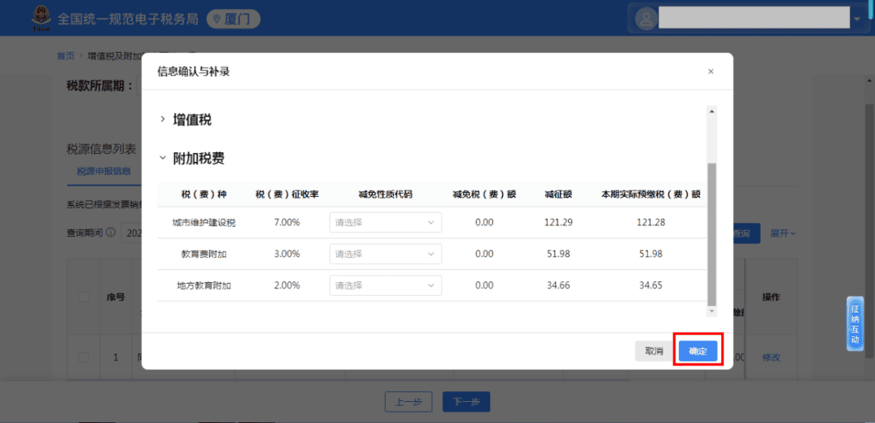The width and height of the screenshot is (875, 423).
Task: Open 减免性质代码 dropdown for 教育费附加
Action: click(x=385, y=254)
